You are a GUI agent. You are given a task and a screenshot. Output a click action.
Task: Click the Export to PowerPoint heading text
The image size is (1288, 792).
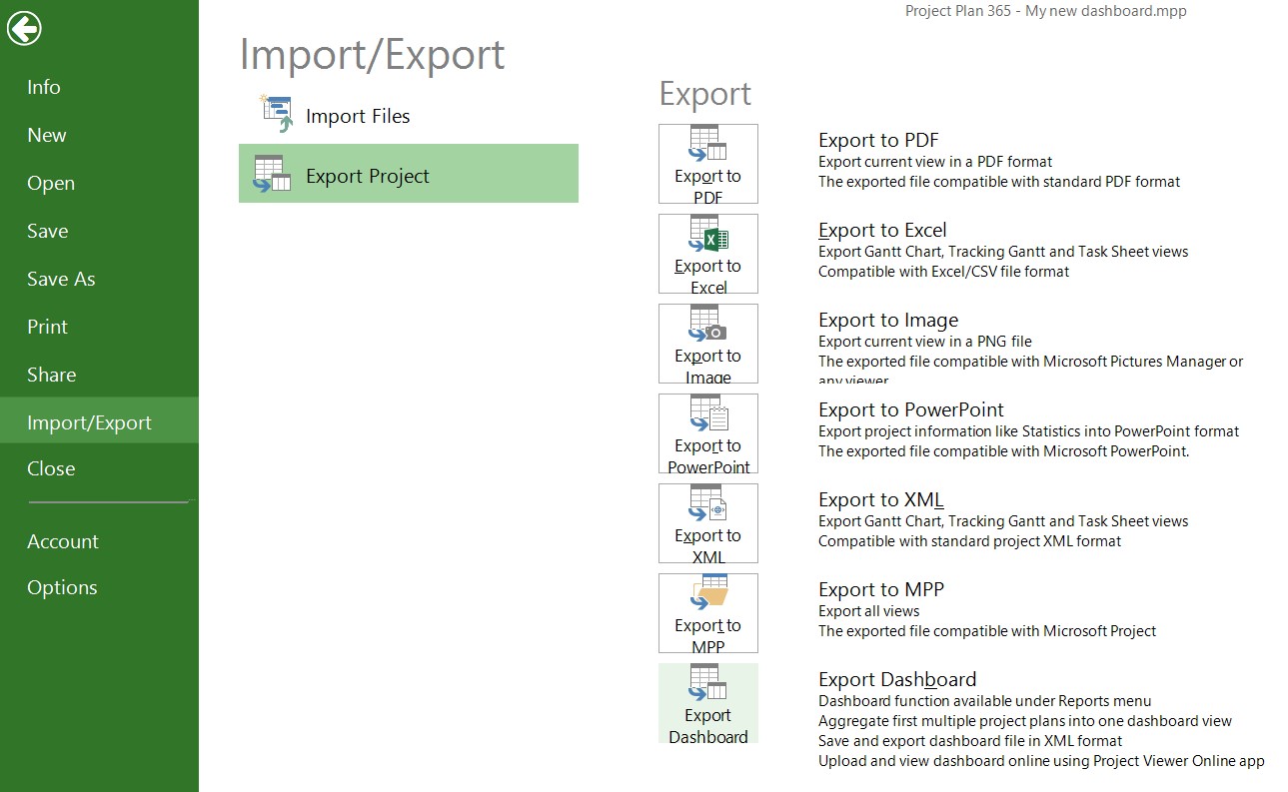click(x=911, y=409)
